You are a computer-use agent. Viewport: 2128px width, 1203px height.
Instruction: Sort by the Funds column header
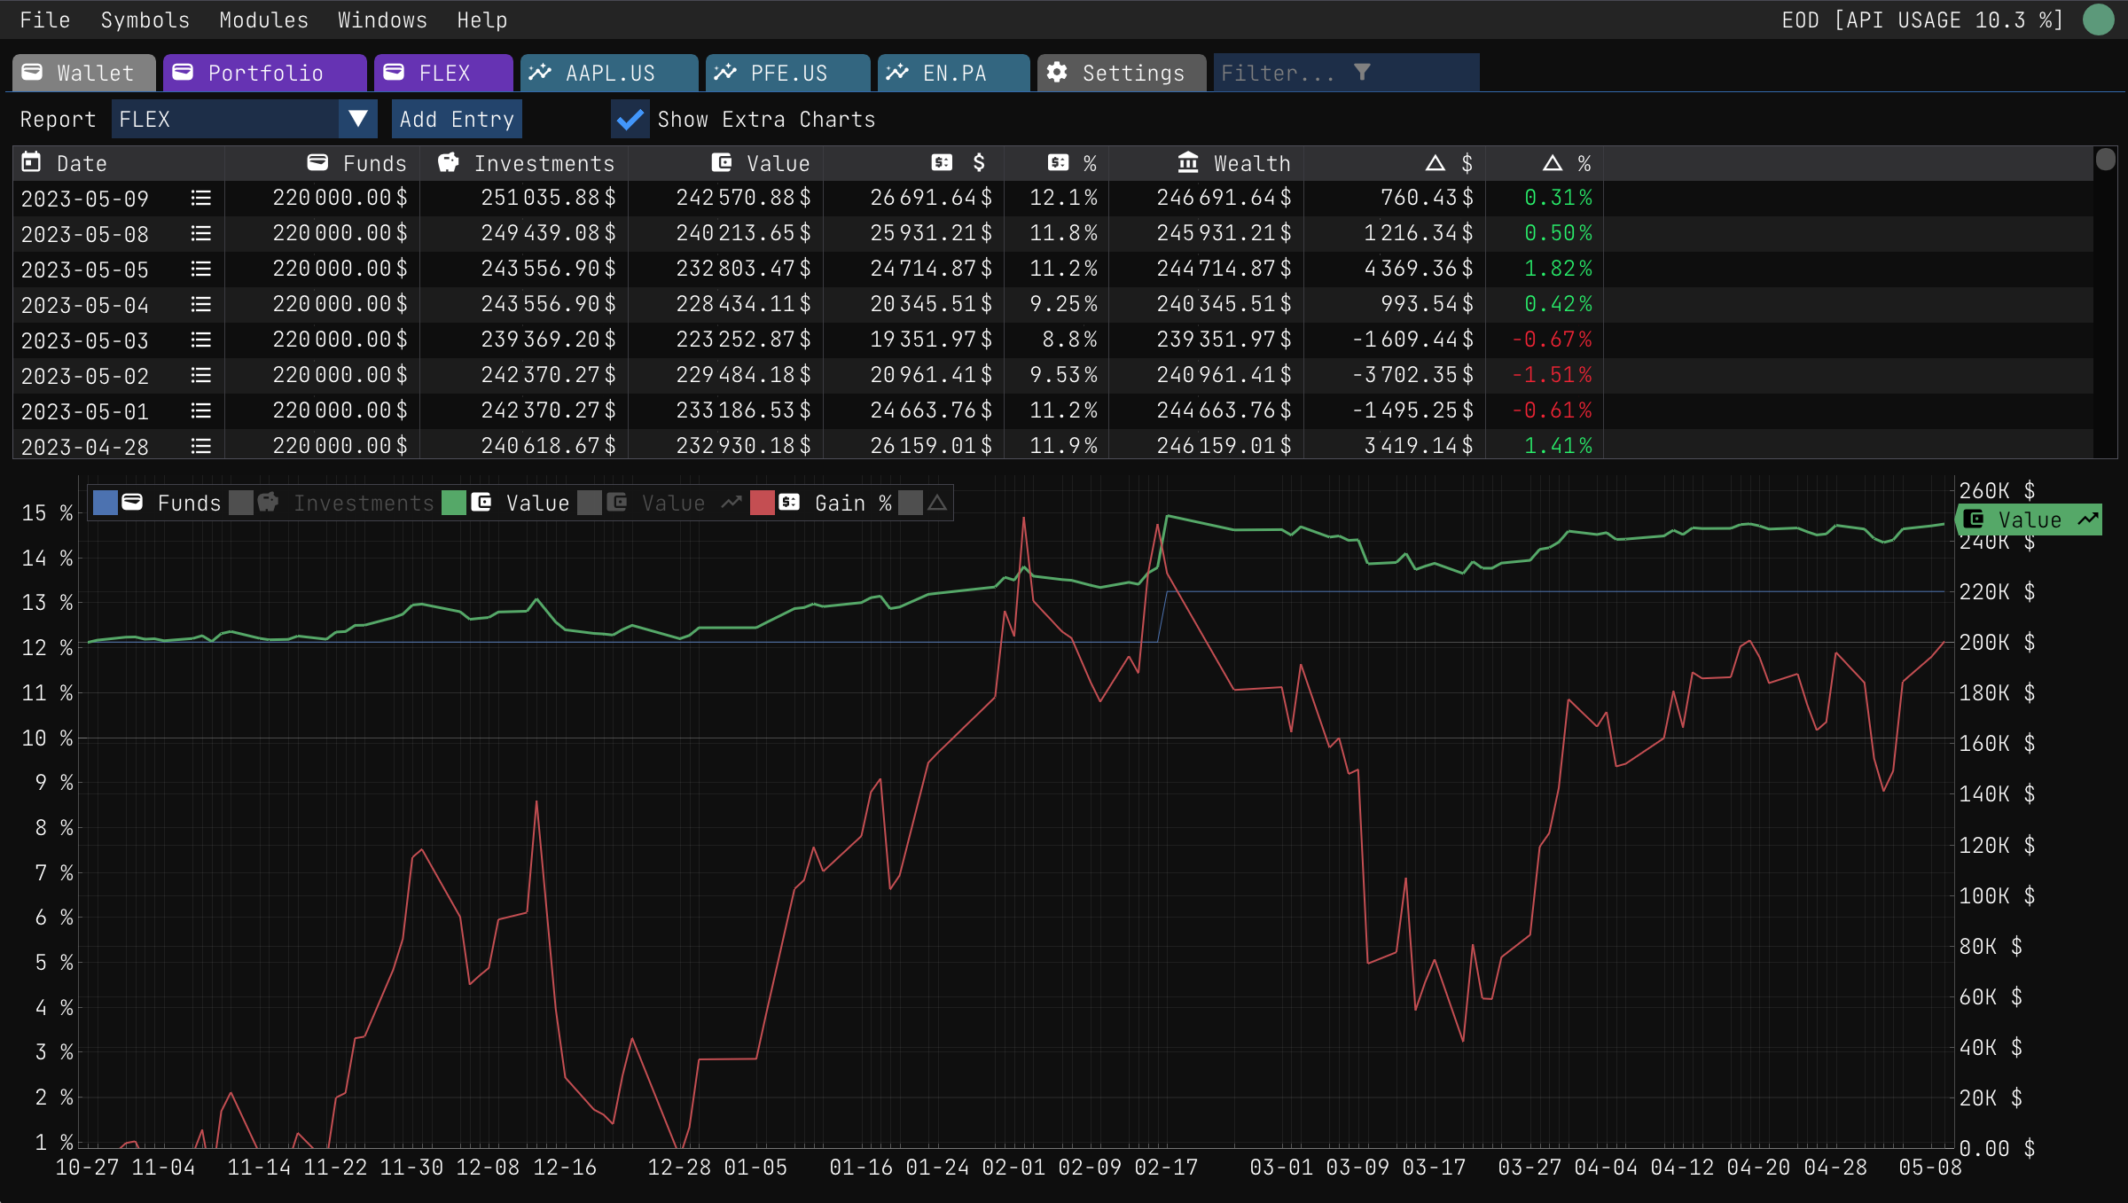(x=322, y=163)
